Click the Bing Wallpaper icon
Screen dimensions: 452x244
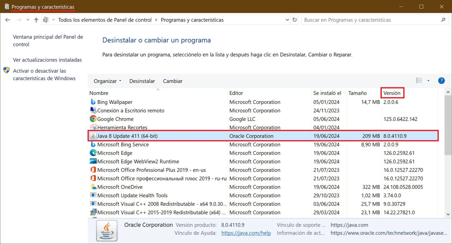(x=93, y=102)
